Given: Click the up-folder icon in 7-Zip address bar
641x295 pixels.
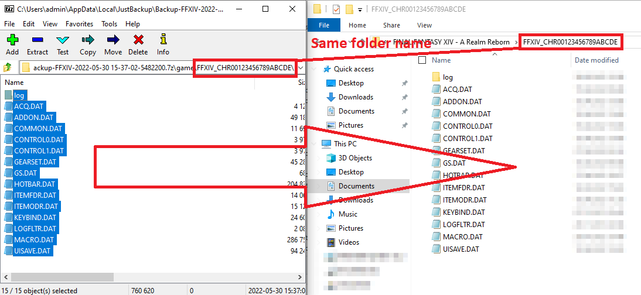Looking at the screenshot, I should pos(8,67).
